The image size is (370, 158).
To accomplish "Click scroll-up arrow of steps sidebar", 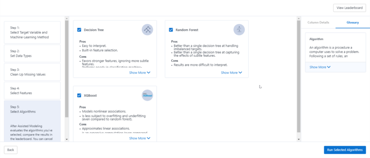I will click(66, 18).
